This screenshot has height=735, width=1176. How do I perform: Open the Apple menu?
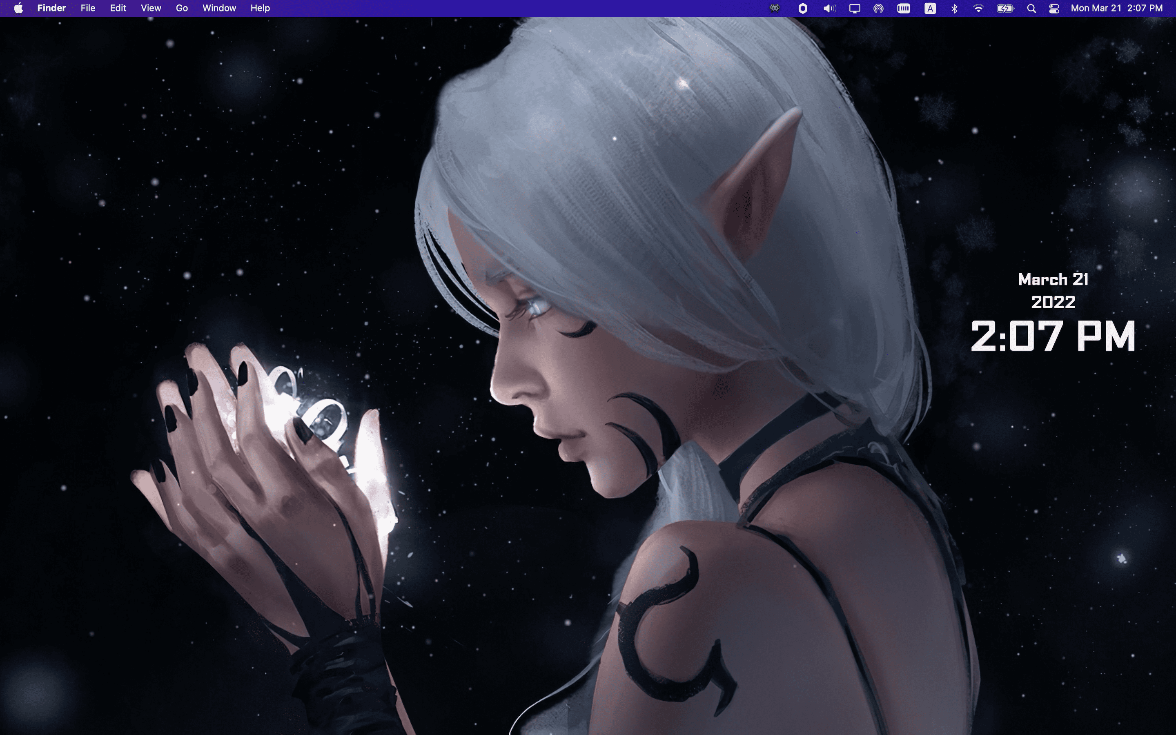tap(18, 8)
